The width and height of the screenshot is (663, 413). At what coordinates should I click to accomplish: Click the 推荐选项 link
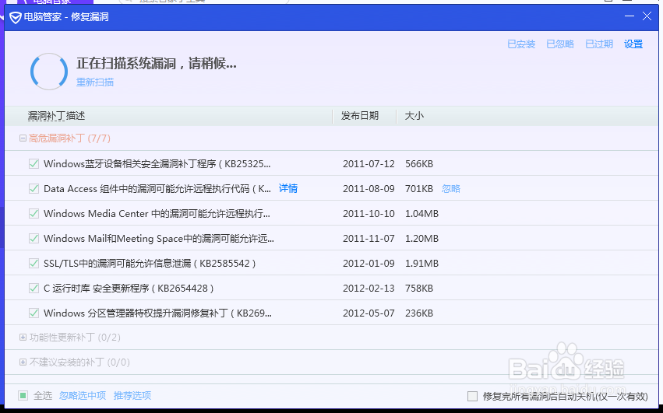(132, 396)
